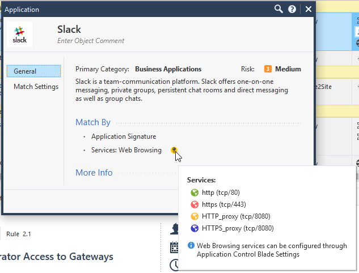Click the https (tcp/443) service text

(x=224, y=204)
